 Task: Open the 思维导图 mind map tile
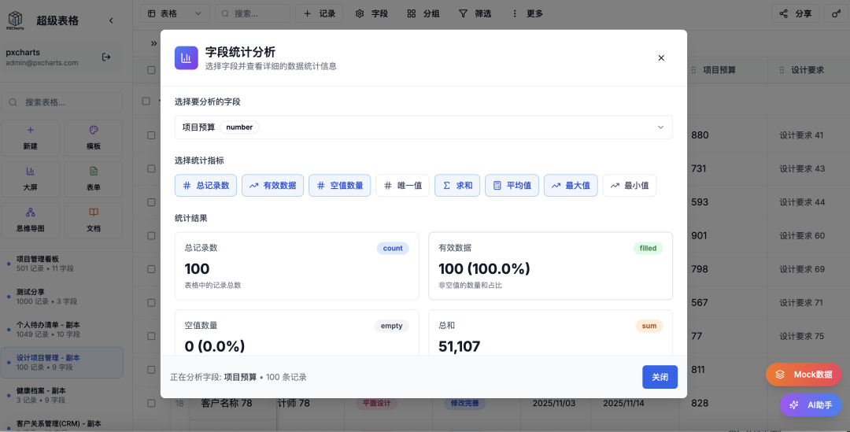click(31, 220)
